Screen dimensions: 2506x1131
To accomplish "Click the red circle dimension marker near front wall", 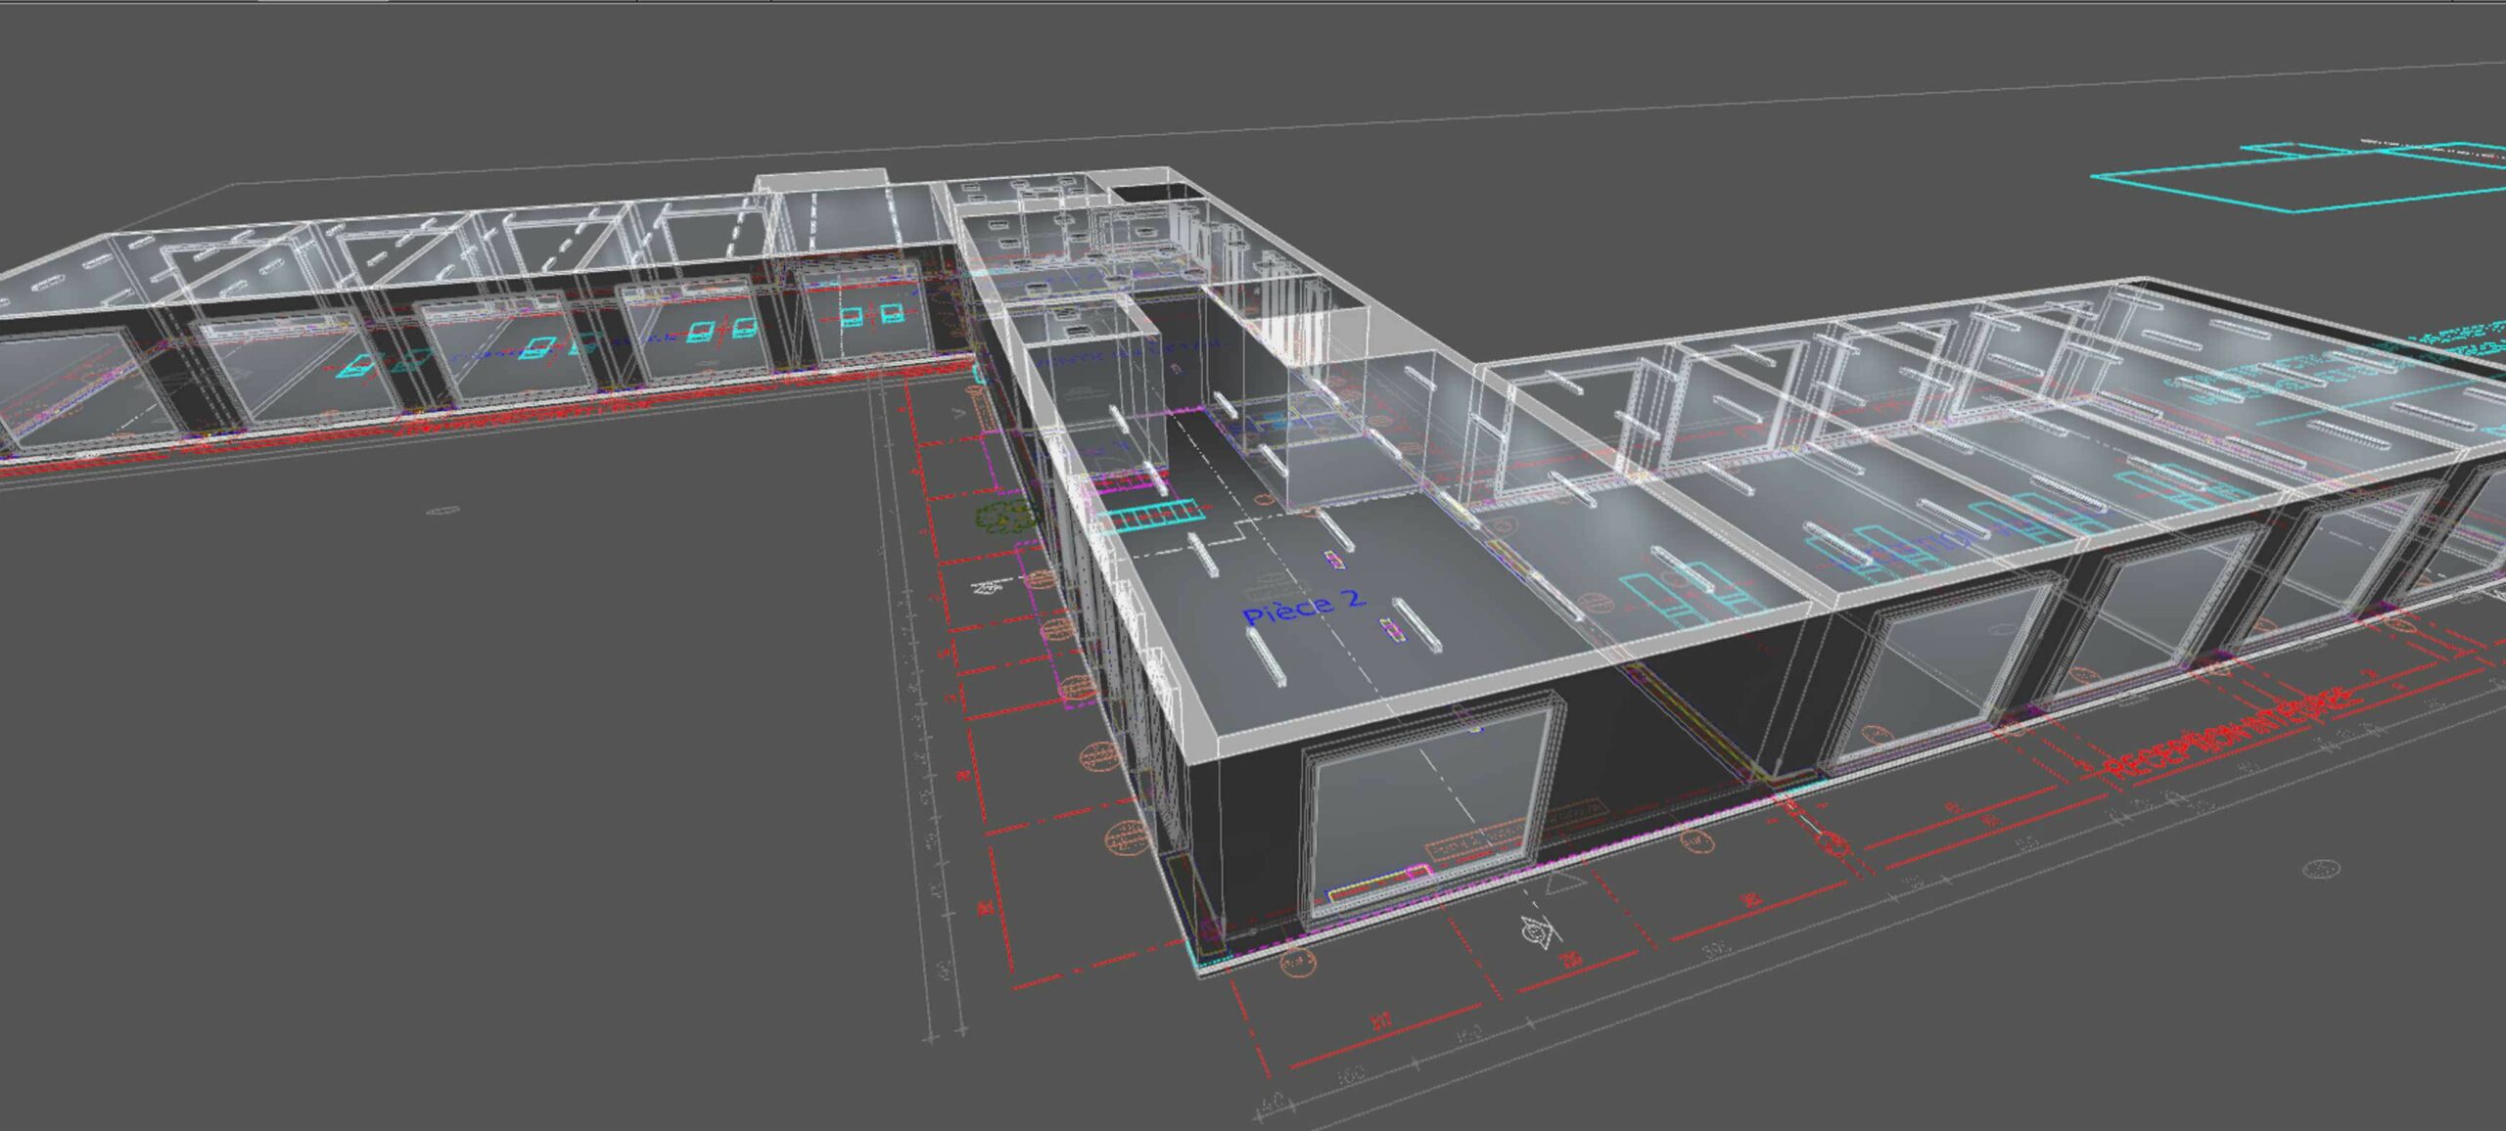I will coord(1835,844).
